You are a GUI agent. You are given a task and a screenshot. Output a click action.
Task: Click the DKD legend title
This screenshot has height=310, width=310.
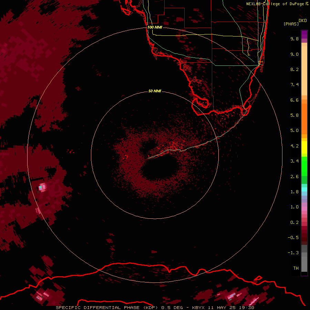(303, 21)
